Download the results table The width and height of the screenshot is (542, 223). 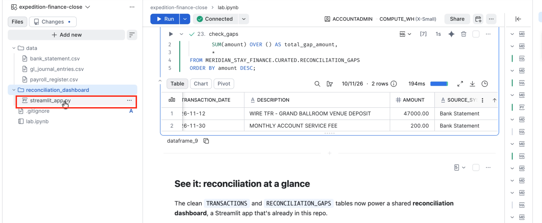coord(472,84)
